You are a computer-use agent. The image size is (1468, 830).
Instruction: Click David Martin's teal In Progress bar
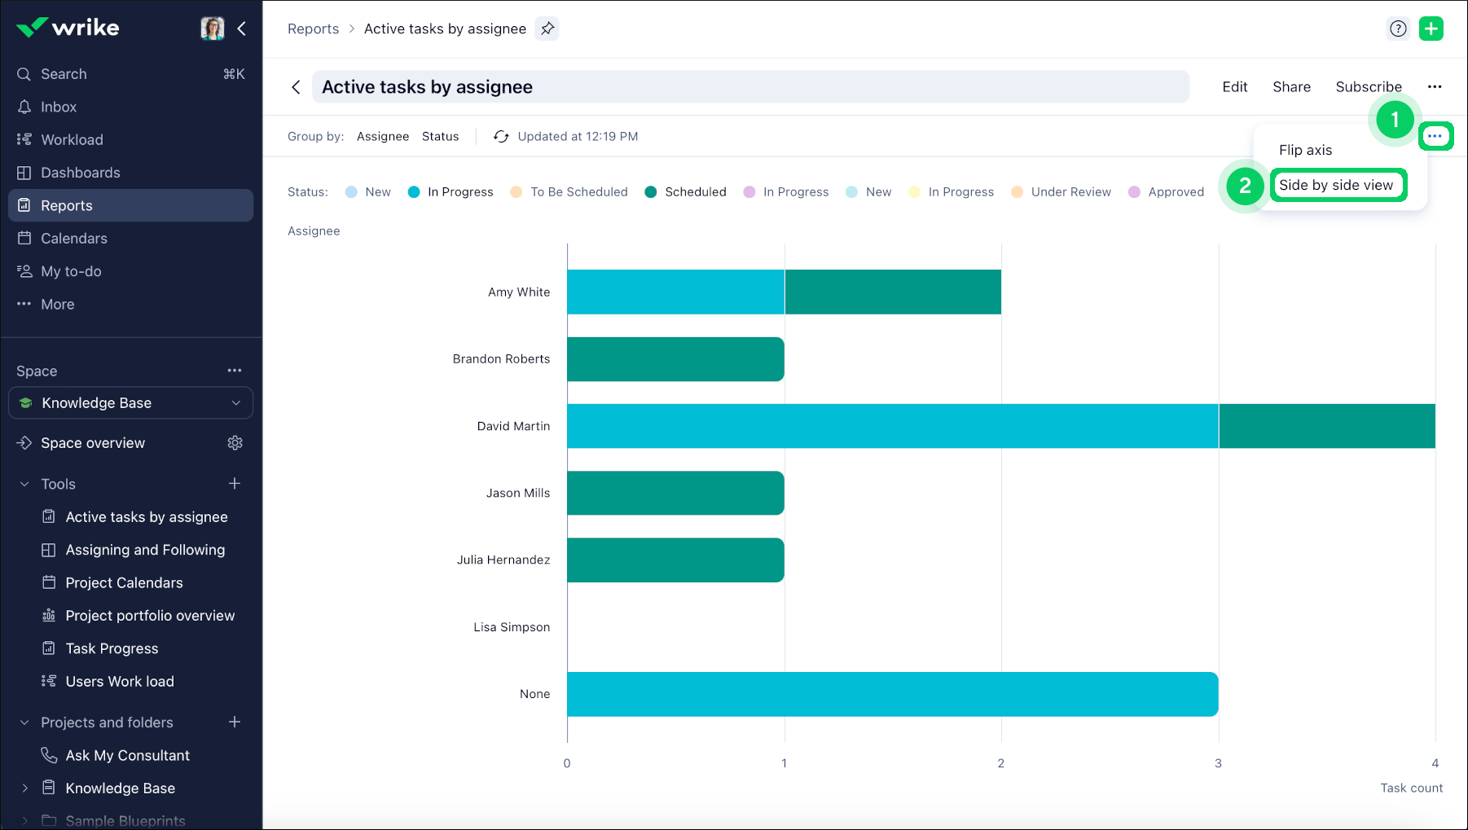892,426
